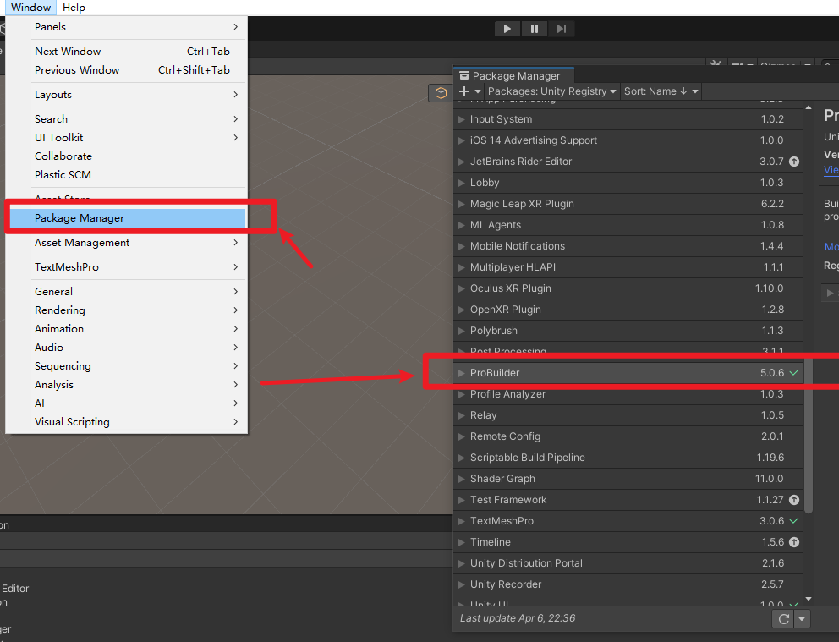Image resolution: width=839 pixels, height=642 pixels.
Task: Select the Multiplayer HLAPI package row
Action: (628, 267)
